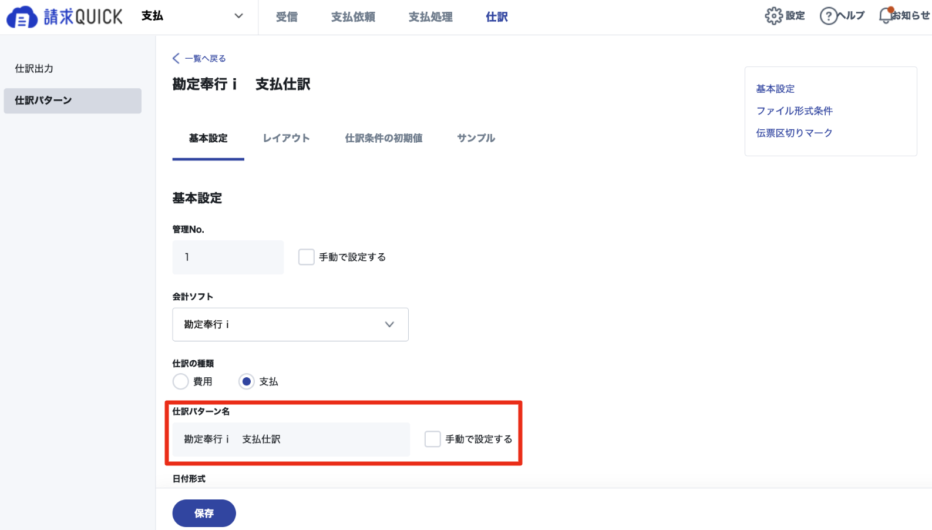This screenshot has height=530, width=932.
Task: Click the 一覧へ戻る link text
Action: click(x=206, y=58)
